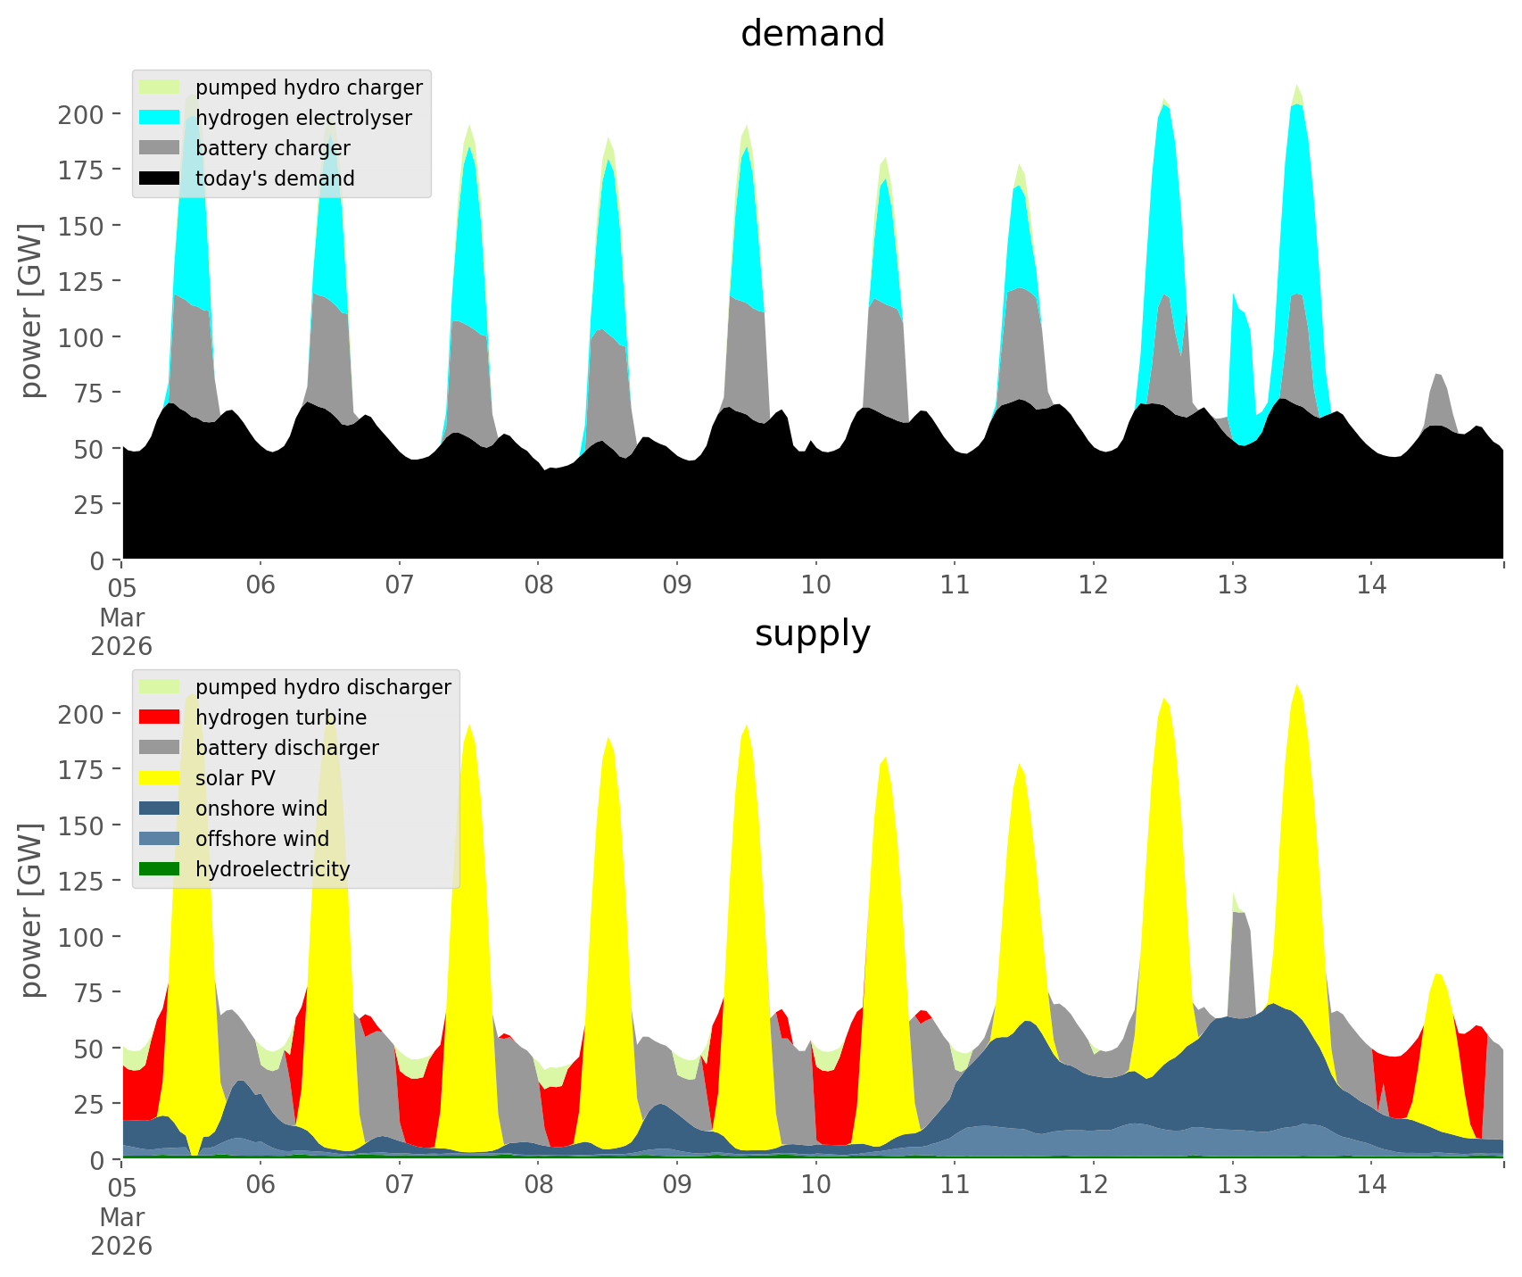Screen dimensions: 1522x1277
Task: Select the battery charger legend entry
Action: pos(272,148)
